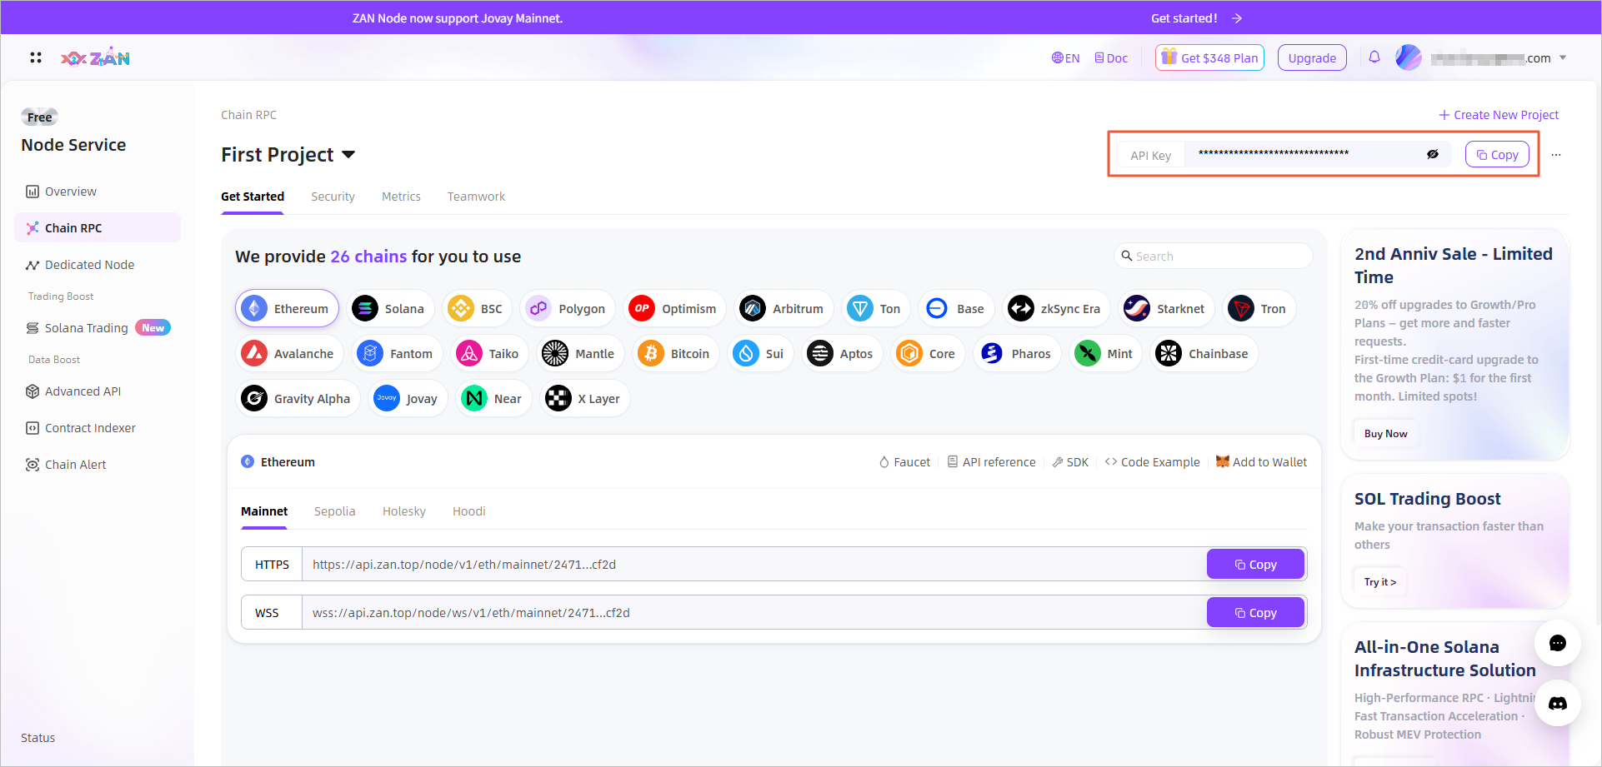Open the app grid menu icon
The image size is (1602, 767).
point(35,57)
